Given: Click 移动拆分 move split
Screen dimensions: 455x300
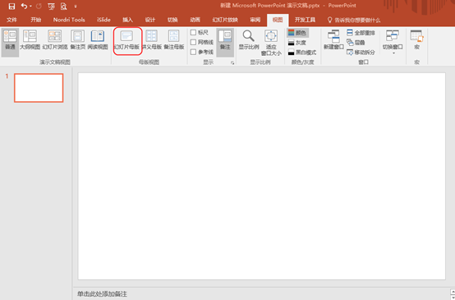Looking at the screenshot, I should click(x=361, y=53).
